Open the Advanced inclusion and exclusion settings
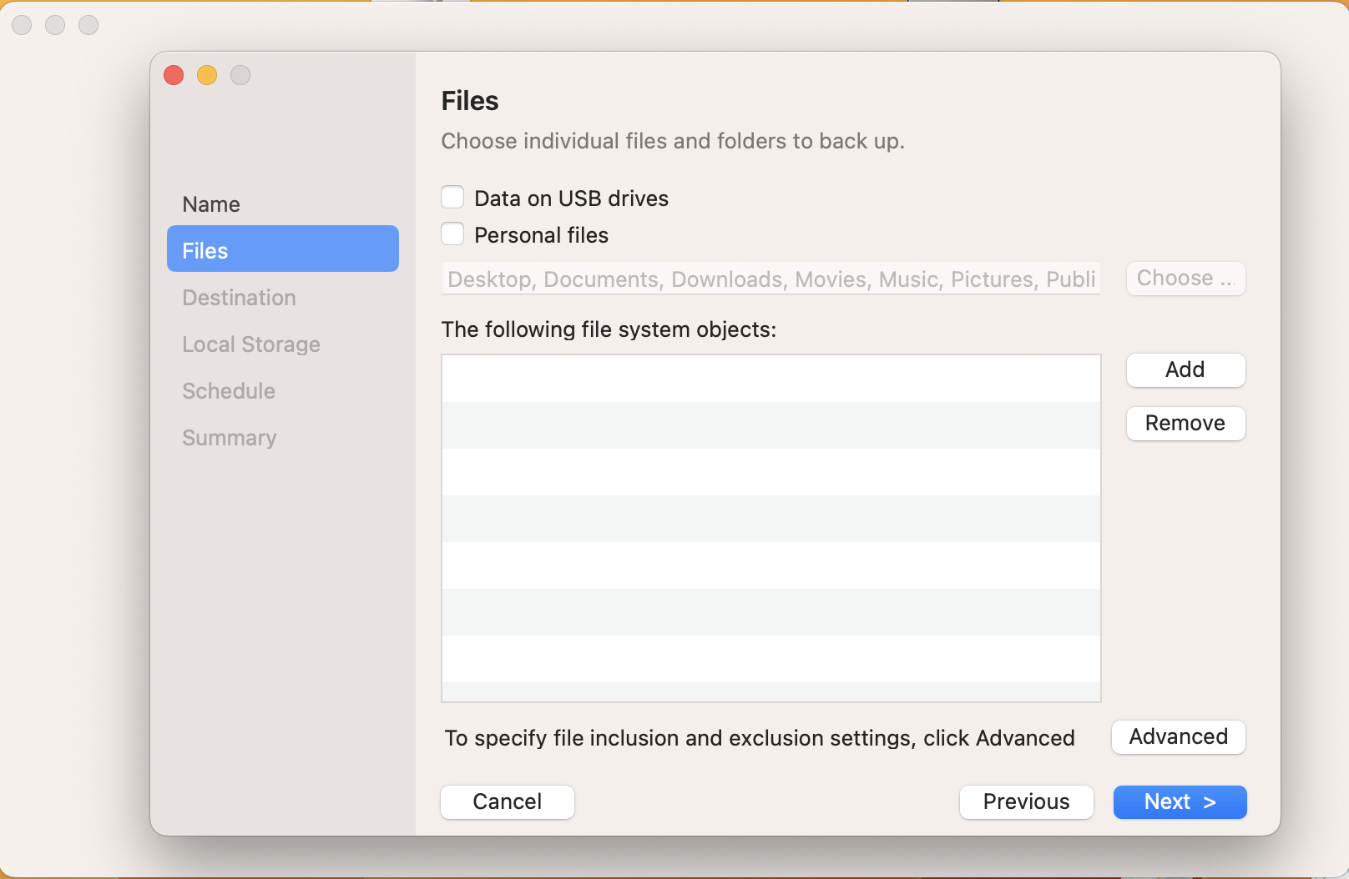Screen dimensions: 1349x879 click(x=1178, y=737)
